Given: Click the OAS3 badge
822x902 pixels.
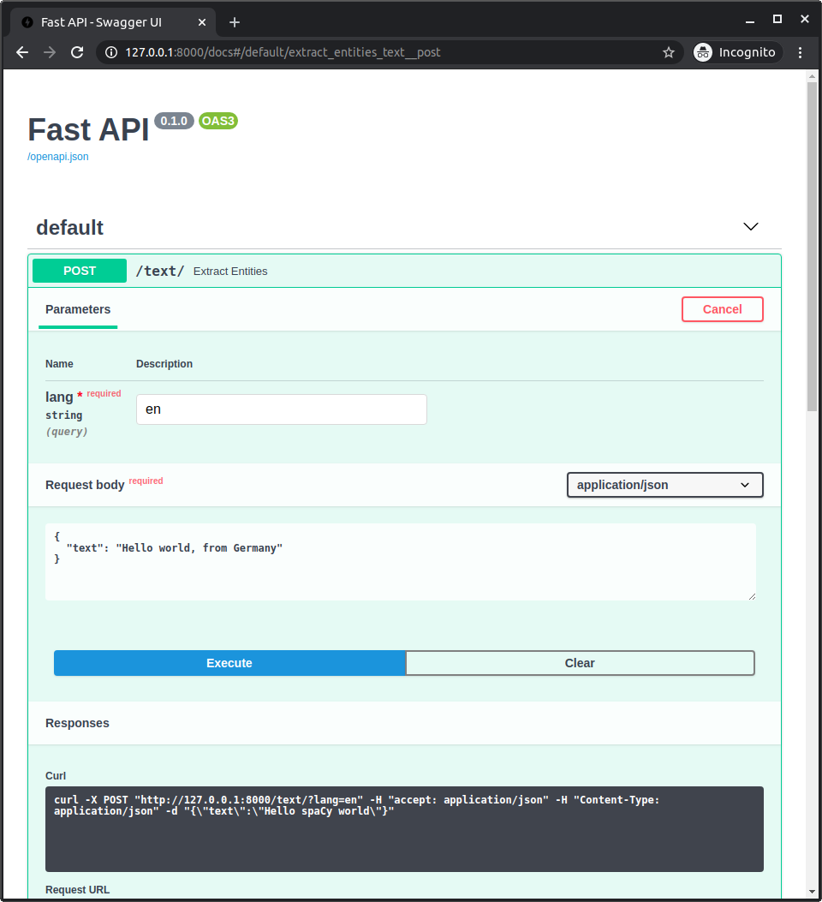Looking at the screenshot, I should [218, 121].
